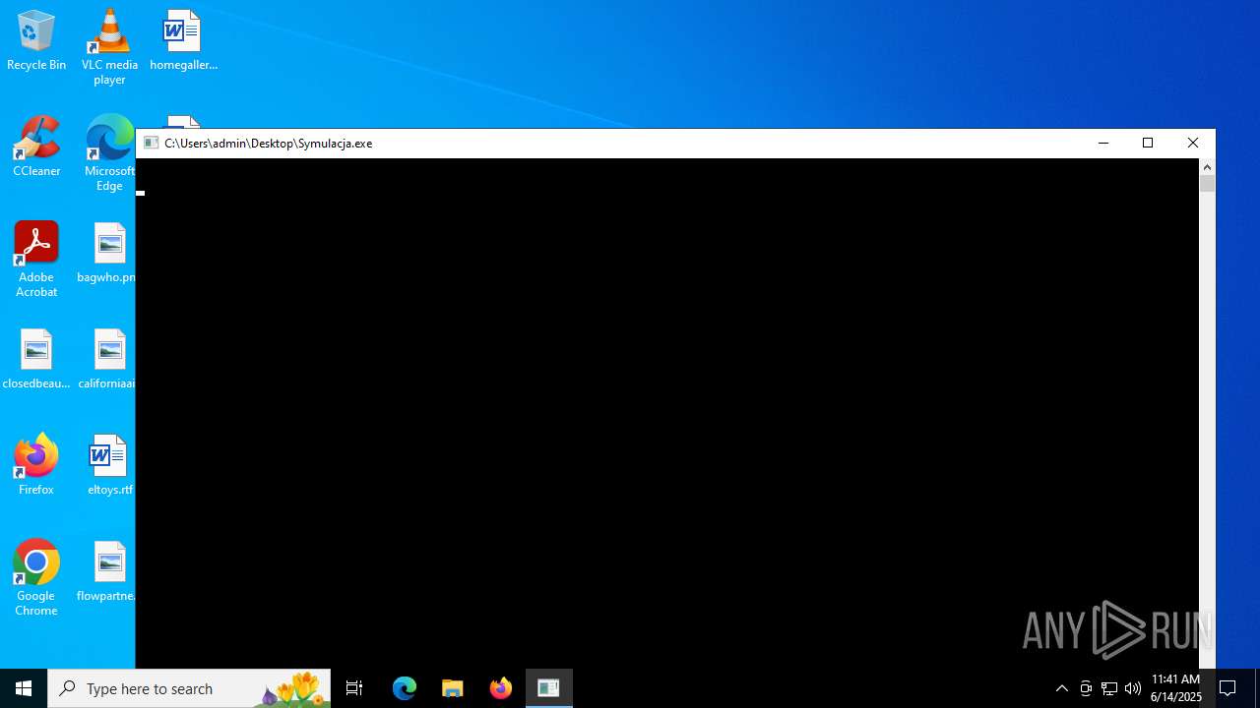Close the Symulacja.exe console window

(x=1193, y=143)
